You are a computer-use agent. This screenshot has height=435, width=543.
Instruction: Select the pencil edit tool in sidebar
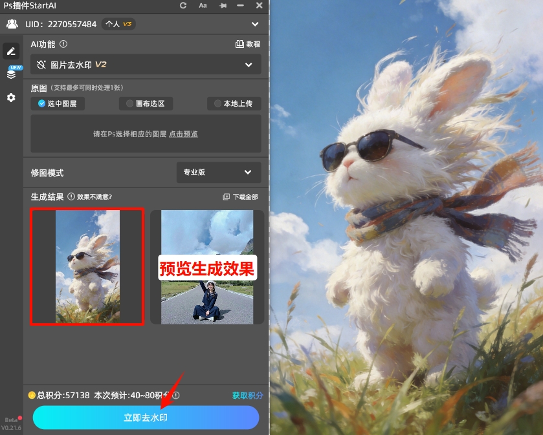pos(10,51)
